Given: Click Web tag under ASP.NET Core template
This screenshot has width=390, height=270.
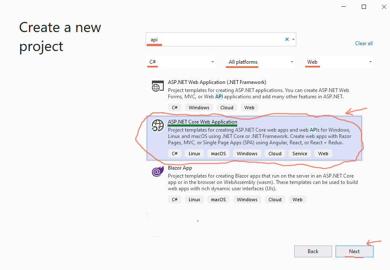Looking at the screenshot, I should [x=323, y=154].
